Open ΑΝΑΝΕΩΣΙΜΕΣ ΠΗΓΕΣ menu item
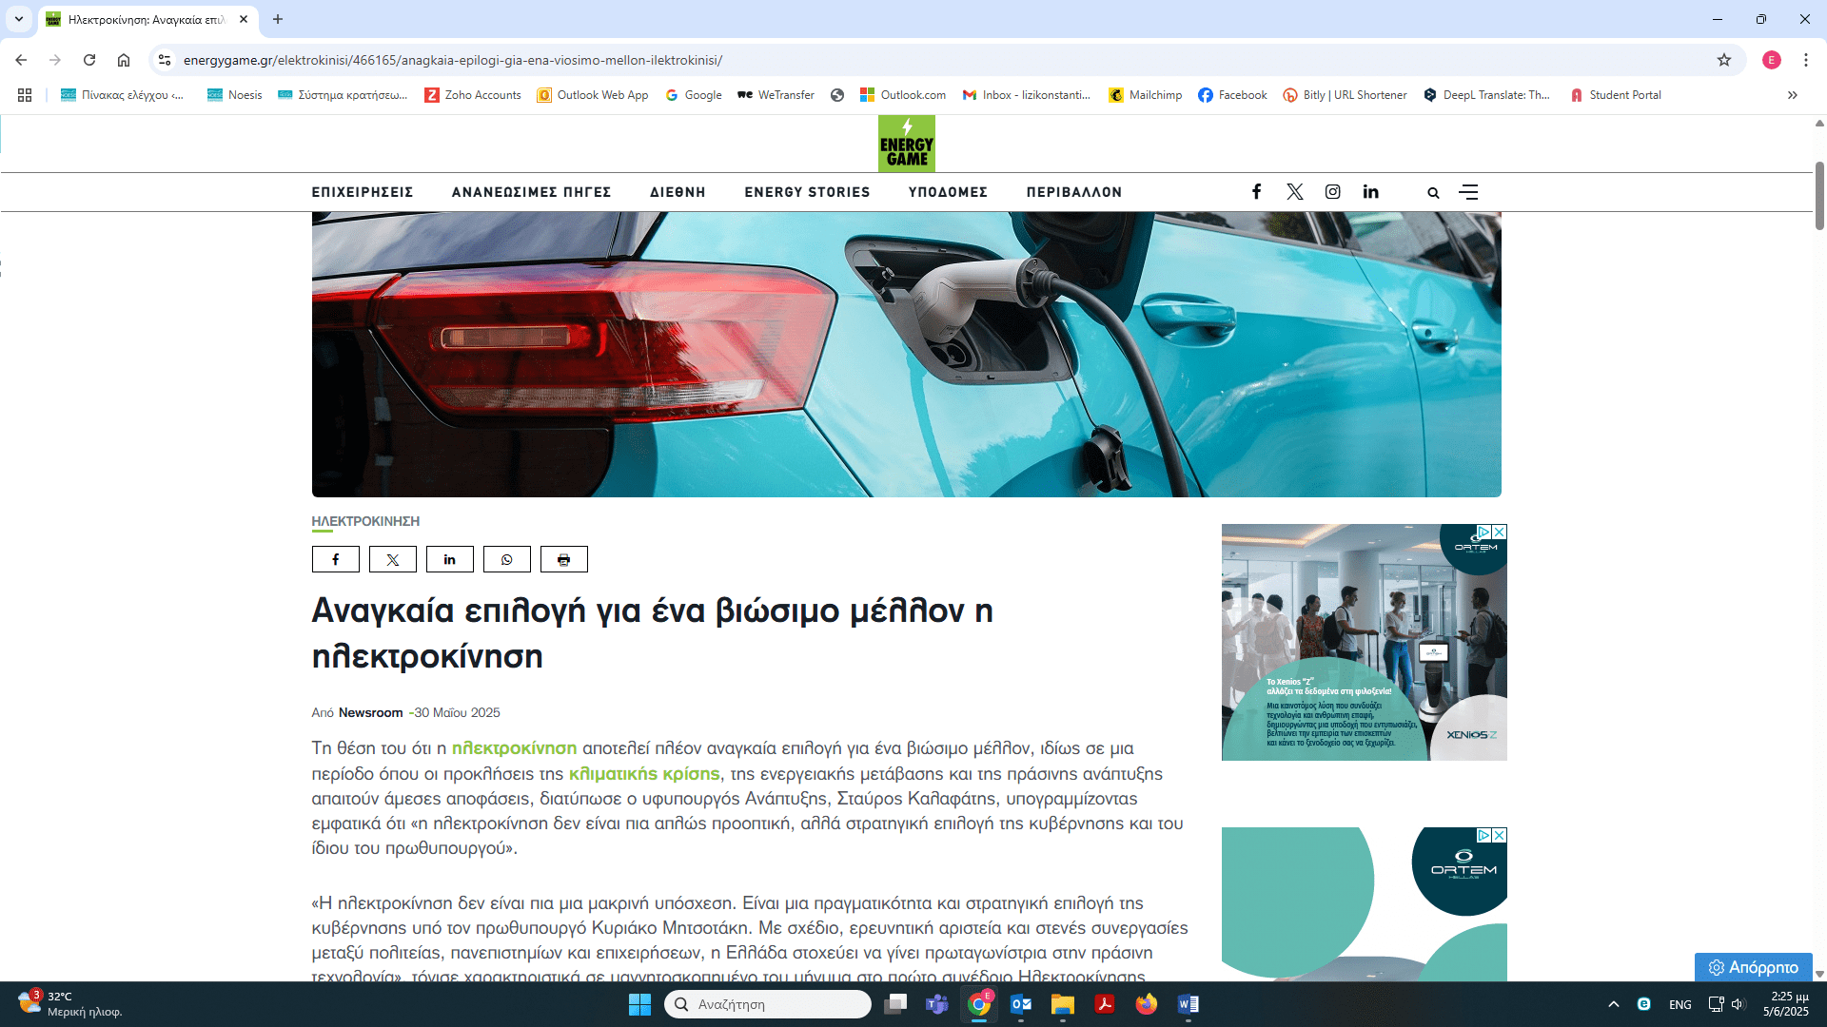The height and width of the screenshot is (1027, 1827). tap(531, 192)
